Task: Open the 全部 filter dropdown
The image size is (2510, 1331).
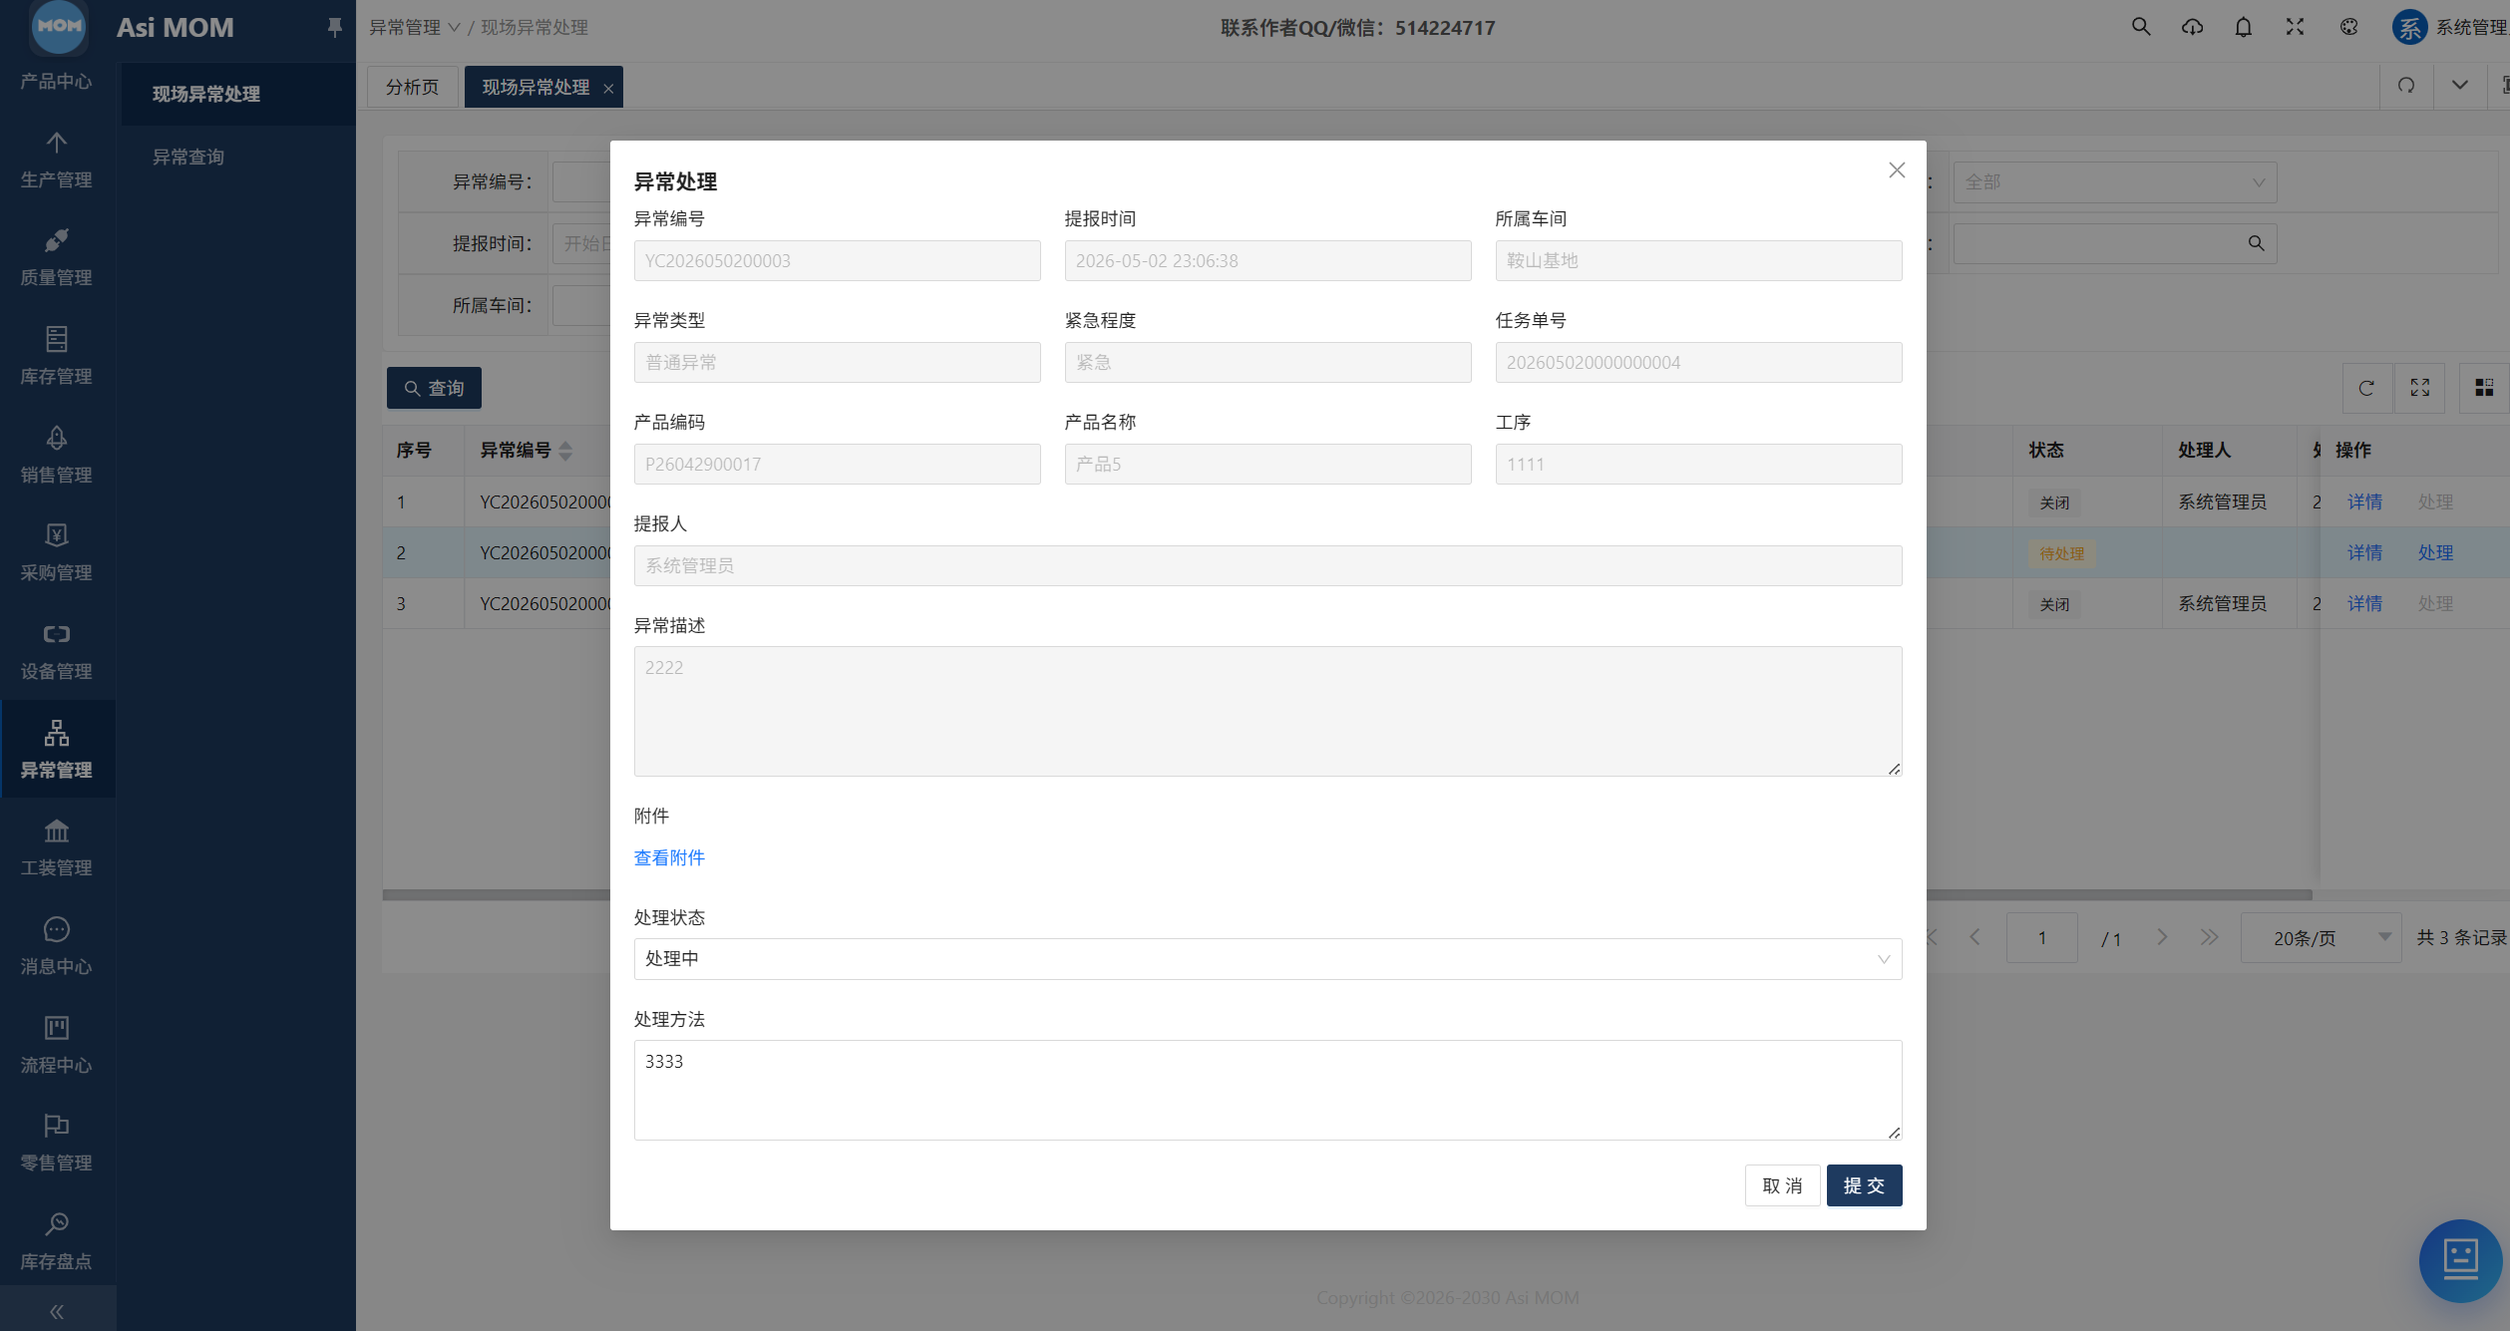Action: tap(2114, 182)
